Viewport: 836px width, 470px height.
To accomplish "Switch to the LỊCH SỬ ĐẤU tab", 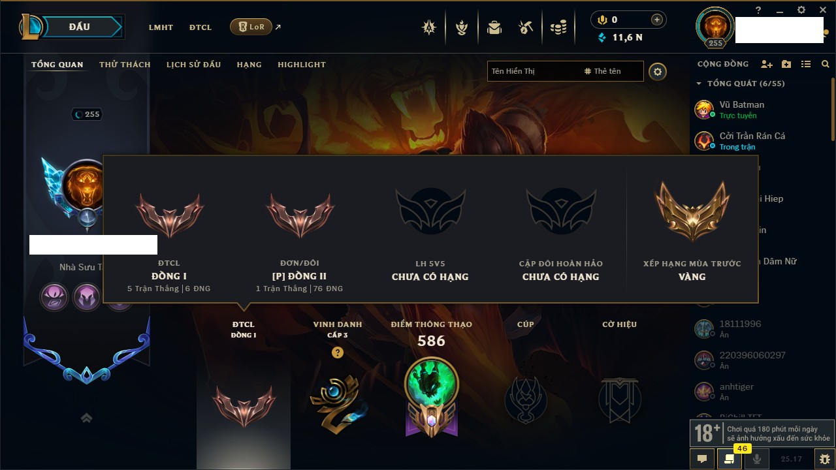I will (193, 65).
